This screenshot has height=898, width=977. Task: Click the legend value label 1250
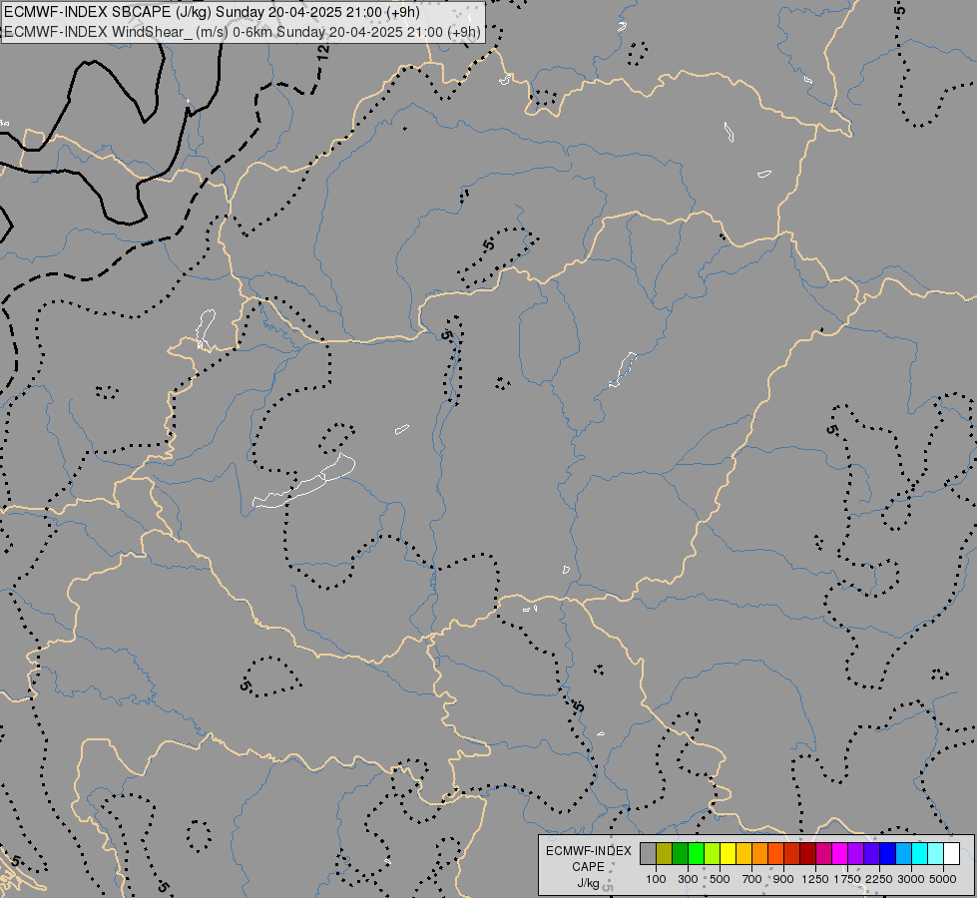[815, 879]
